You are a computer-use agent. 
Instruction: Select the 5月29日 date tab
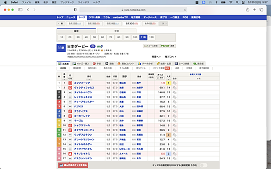[112, 24]
